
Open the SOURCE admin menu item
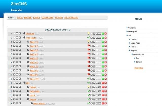coord(36,18)
